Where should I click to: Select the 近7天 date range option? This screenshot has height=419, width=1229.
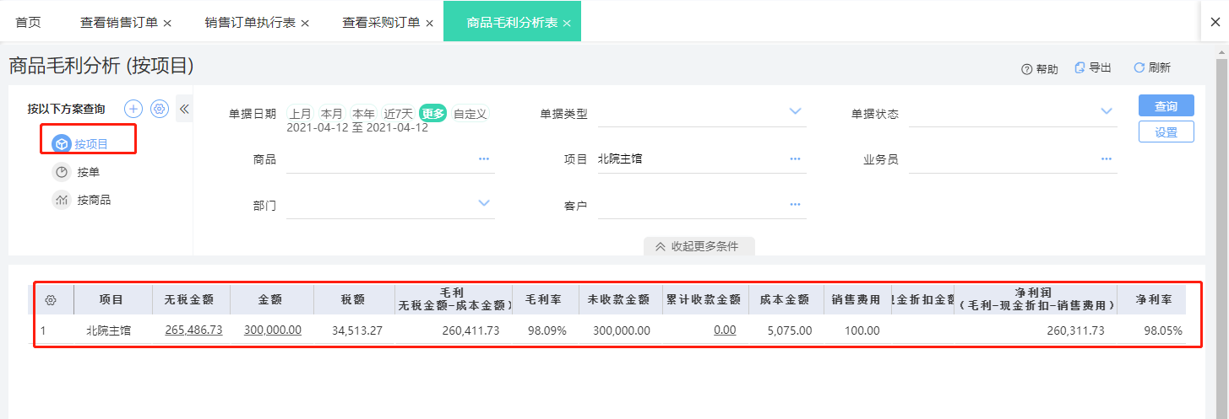click(398, 114)
